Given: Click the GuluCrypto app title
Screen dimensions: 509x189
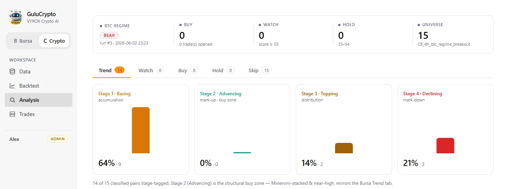Looking at the screenshot, I should coord(41,14).
